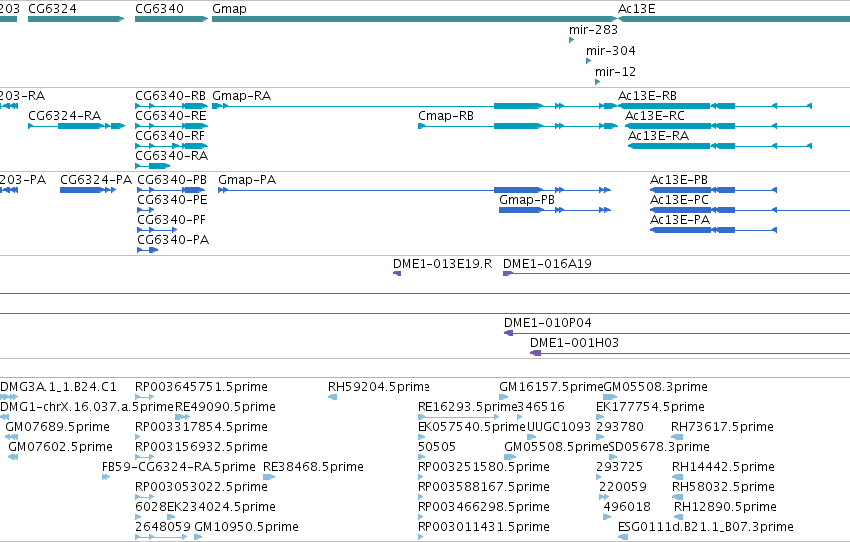
Task: Click the CG6340-PA protein label
Action: click(x=173, y=240)
